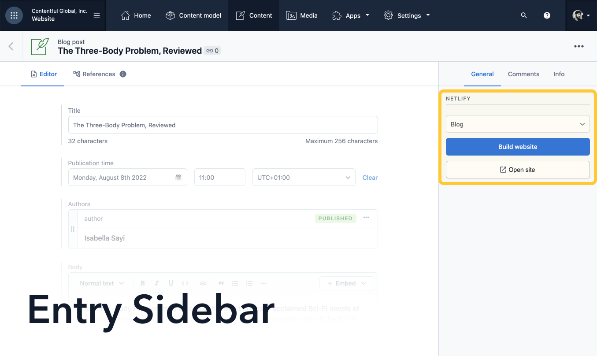
Task: Open the entry actions three-dot menu
Action: pyautogui.click(x=578, y=46)
